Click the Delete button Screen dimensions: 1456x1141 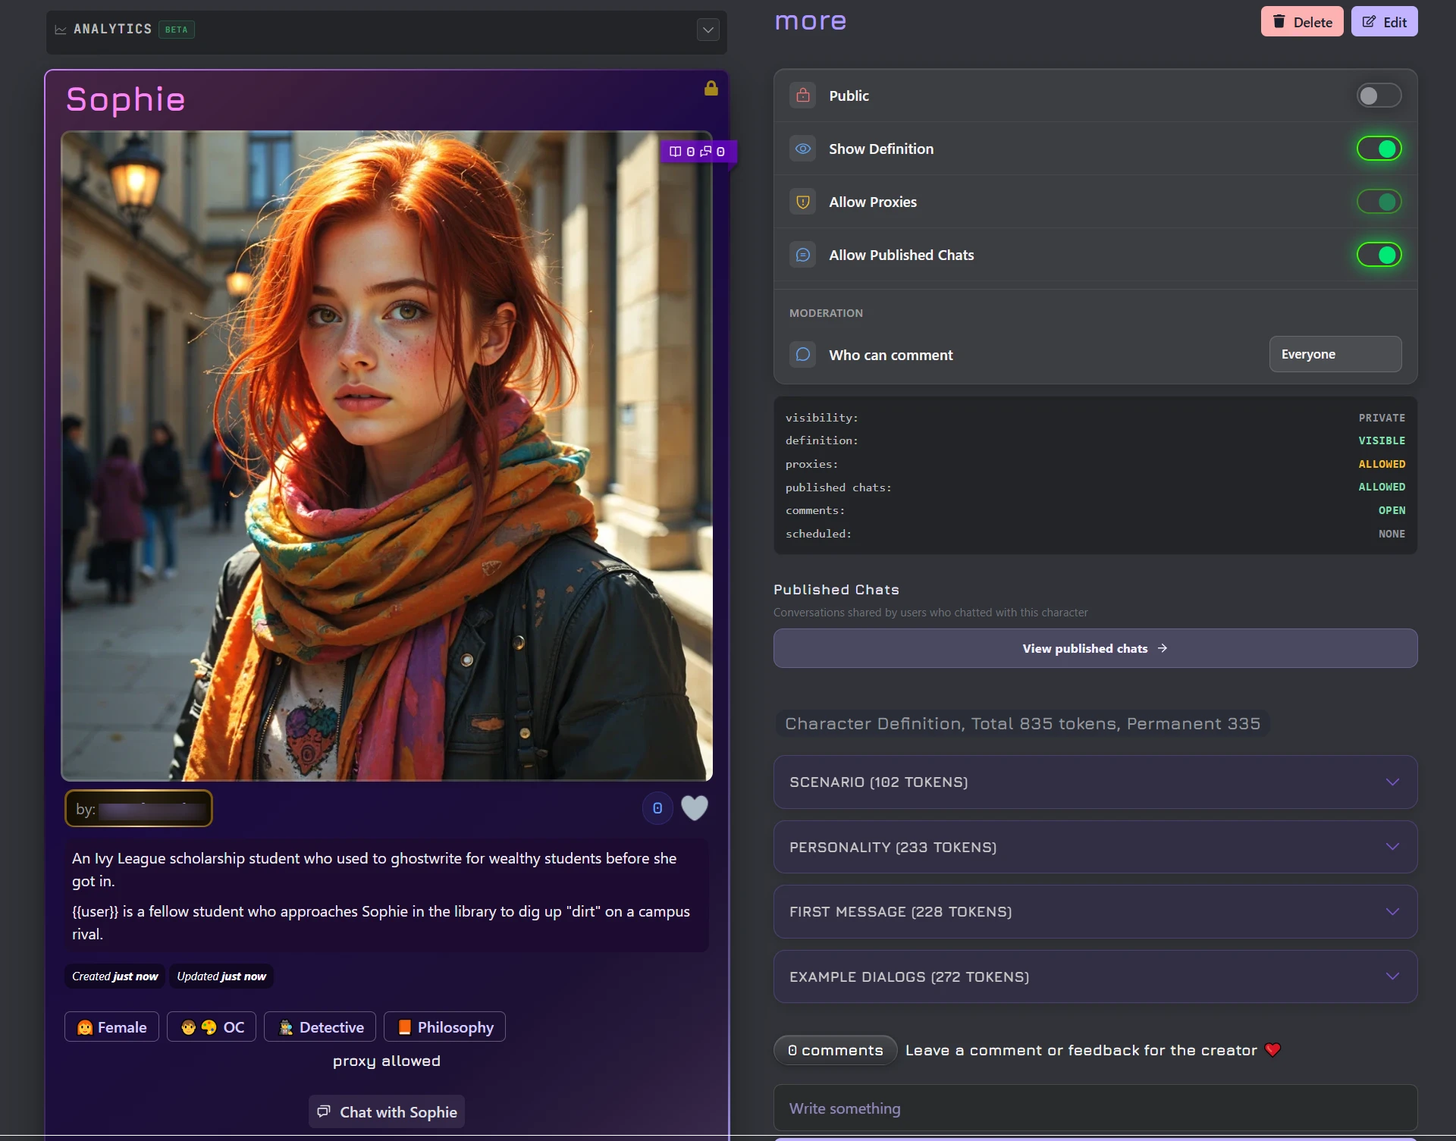(x=1301, y=22)
